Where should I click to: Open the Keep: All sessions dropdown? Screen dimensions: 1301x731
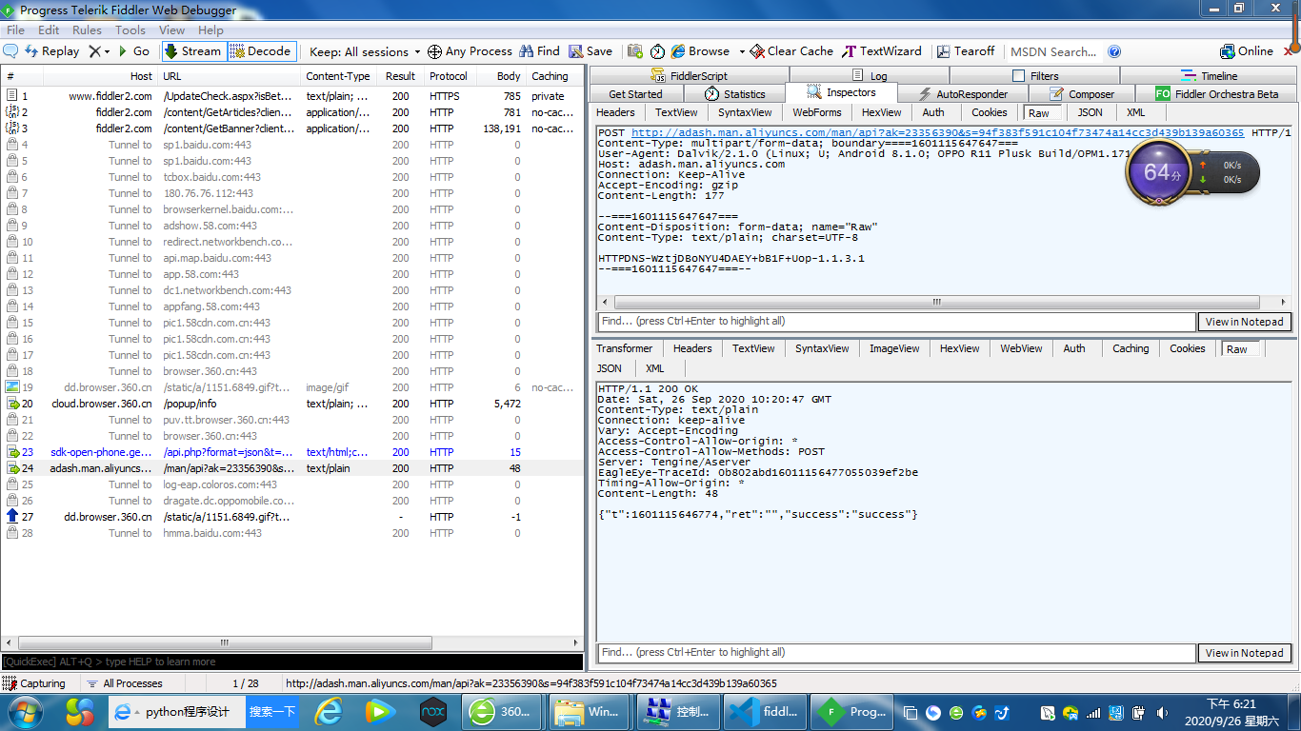365,51
